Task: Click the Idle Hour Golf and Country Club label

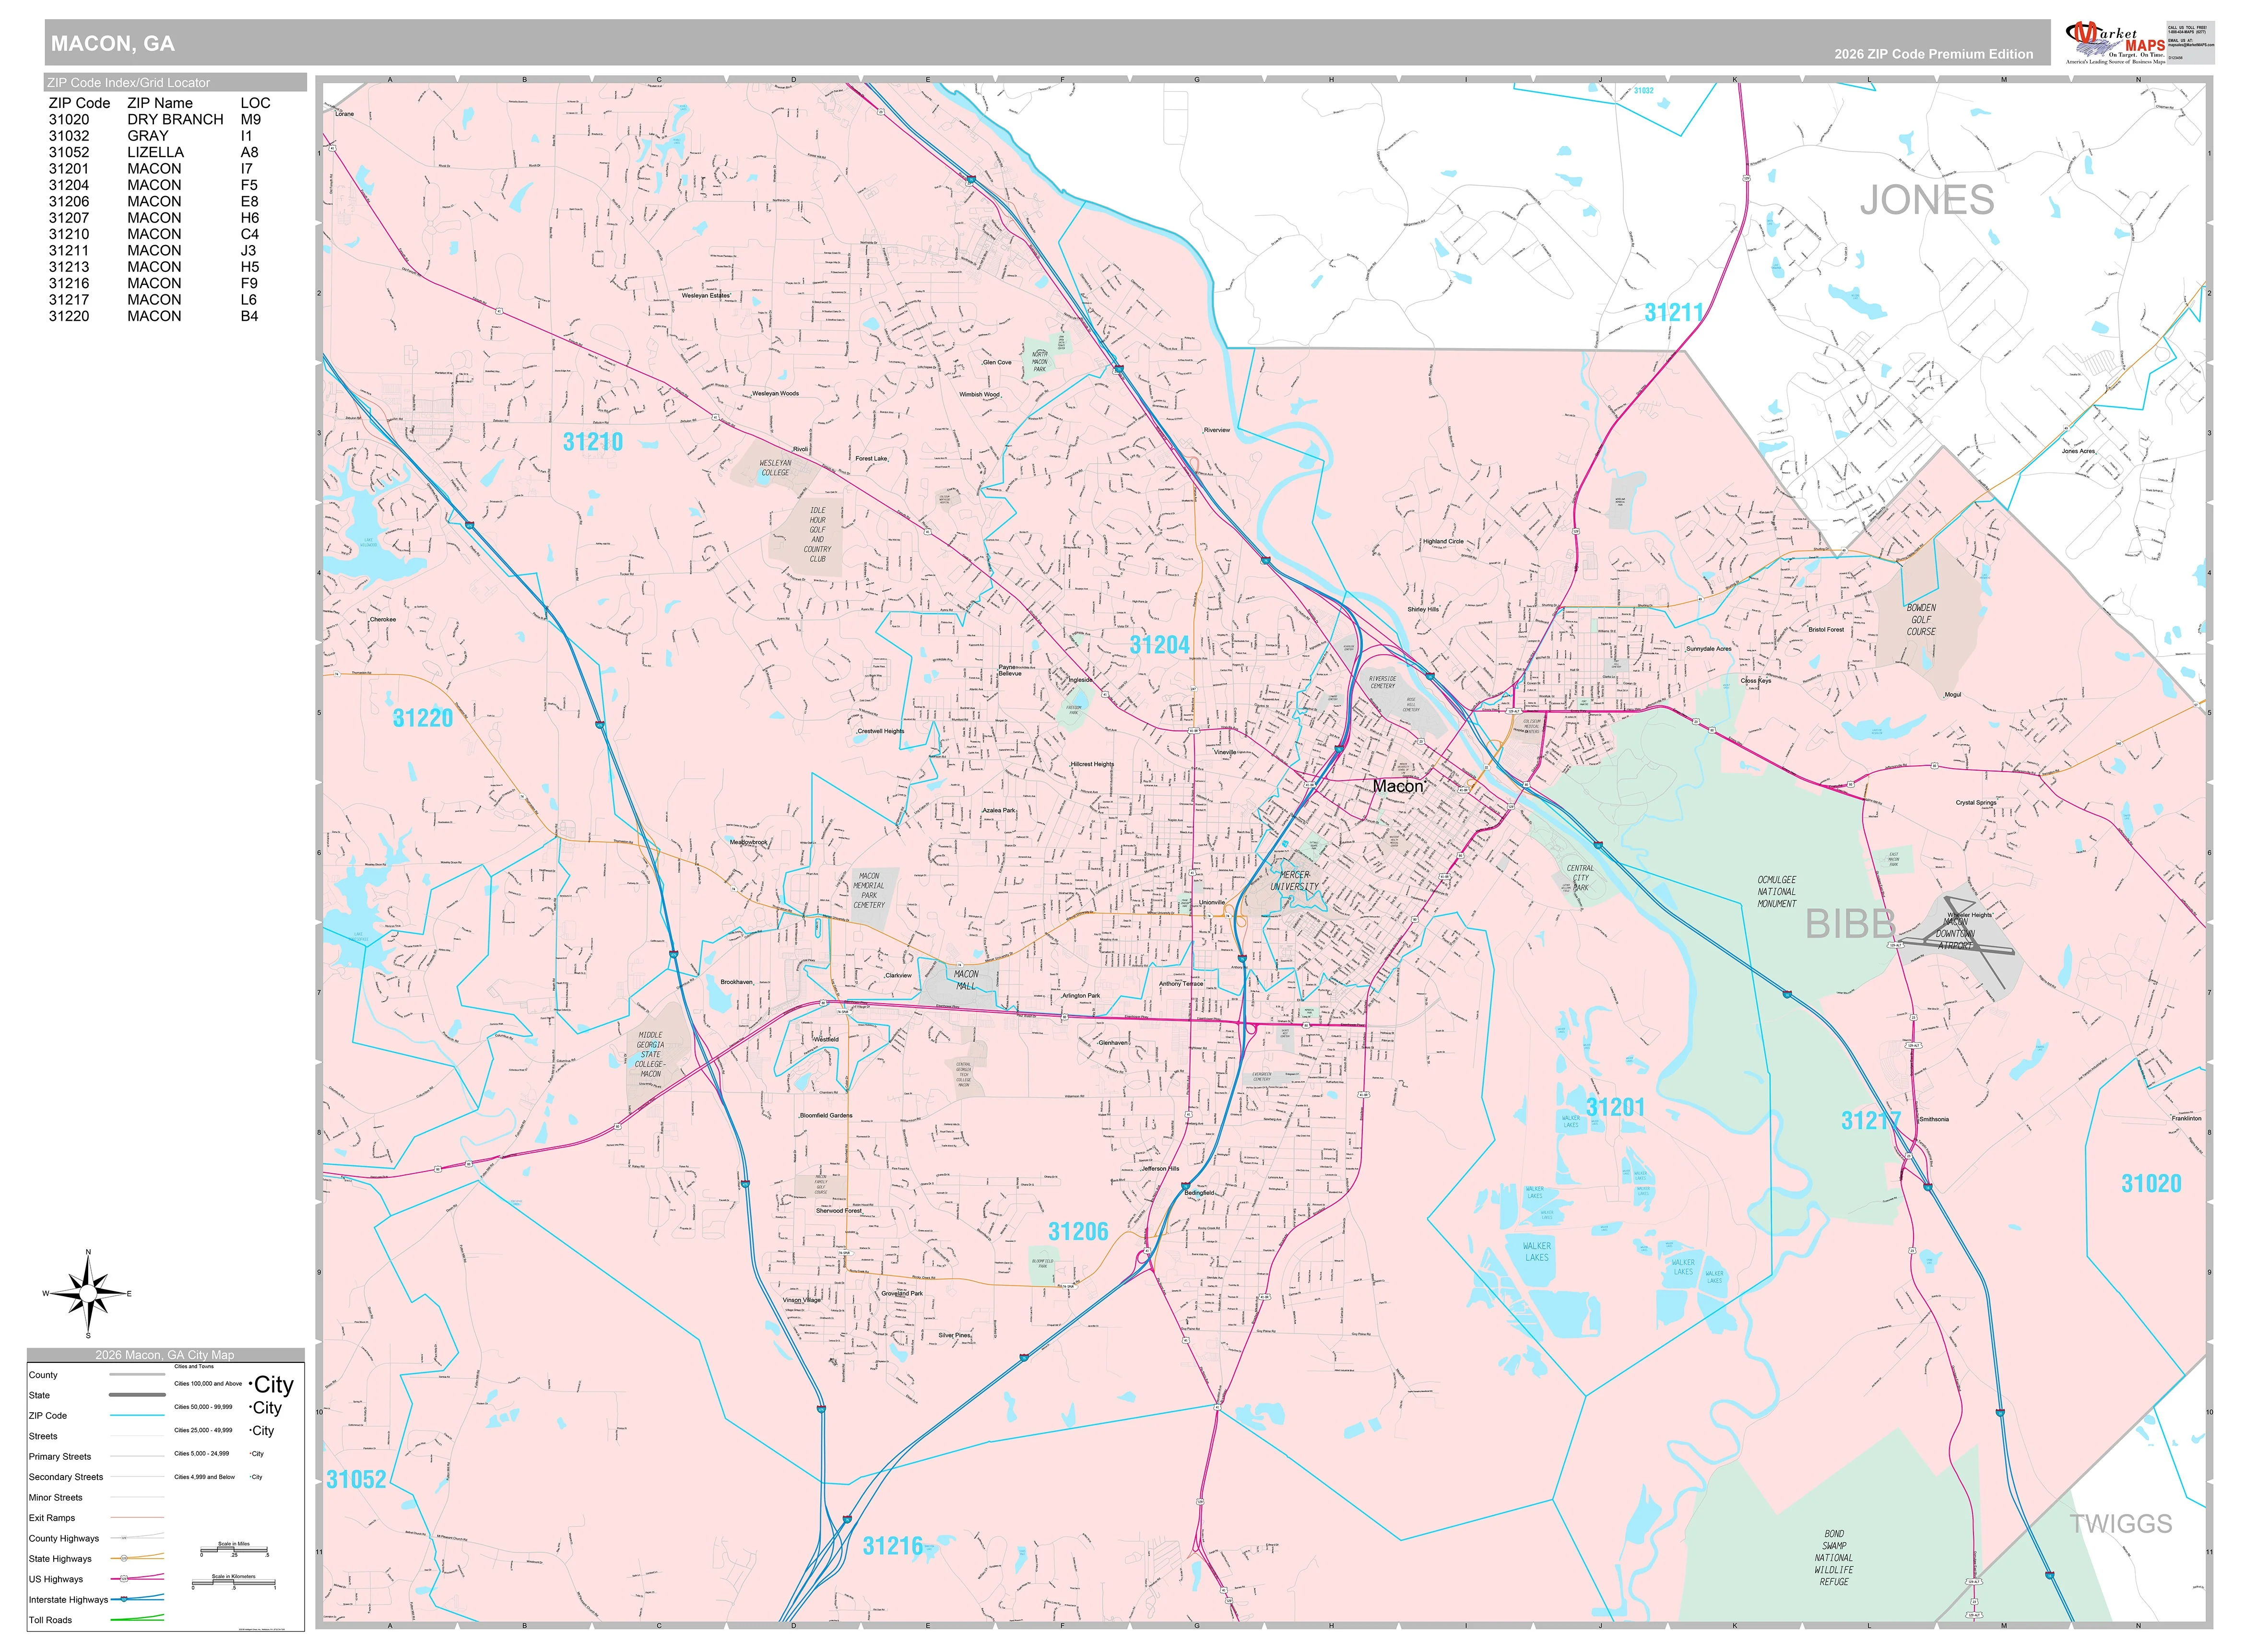Action: click(817, 535)
